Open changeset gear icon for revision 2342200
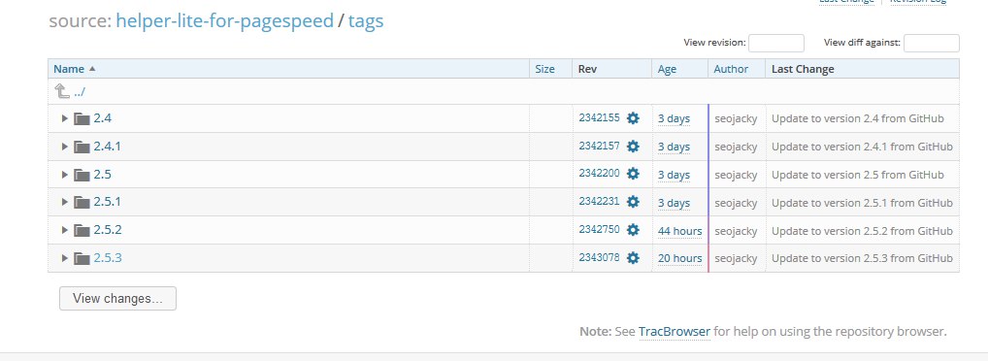The image size is (988, 361). [633, 174]
